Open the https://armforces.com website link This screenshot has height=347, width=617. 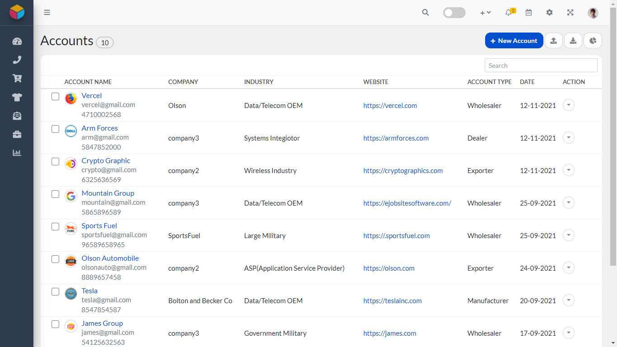[x=396, y=138]
